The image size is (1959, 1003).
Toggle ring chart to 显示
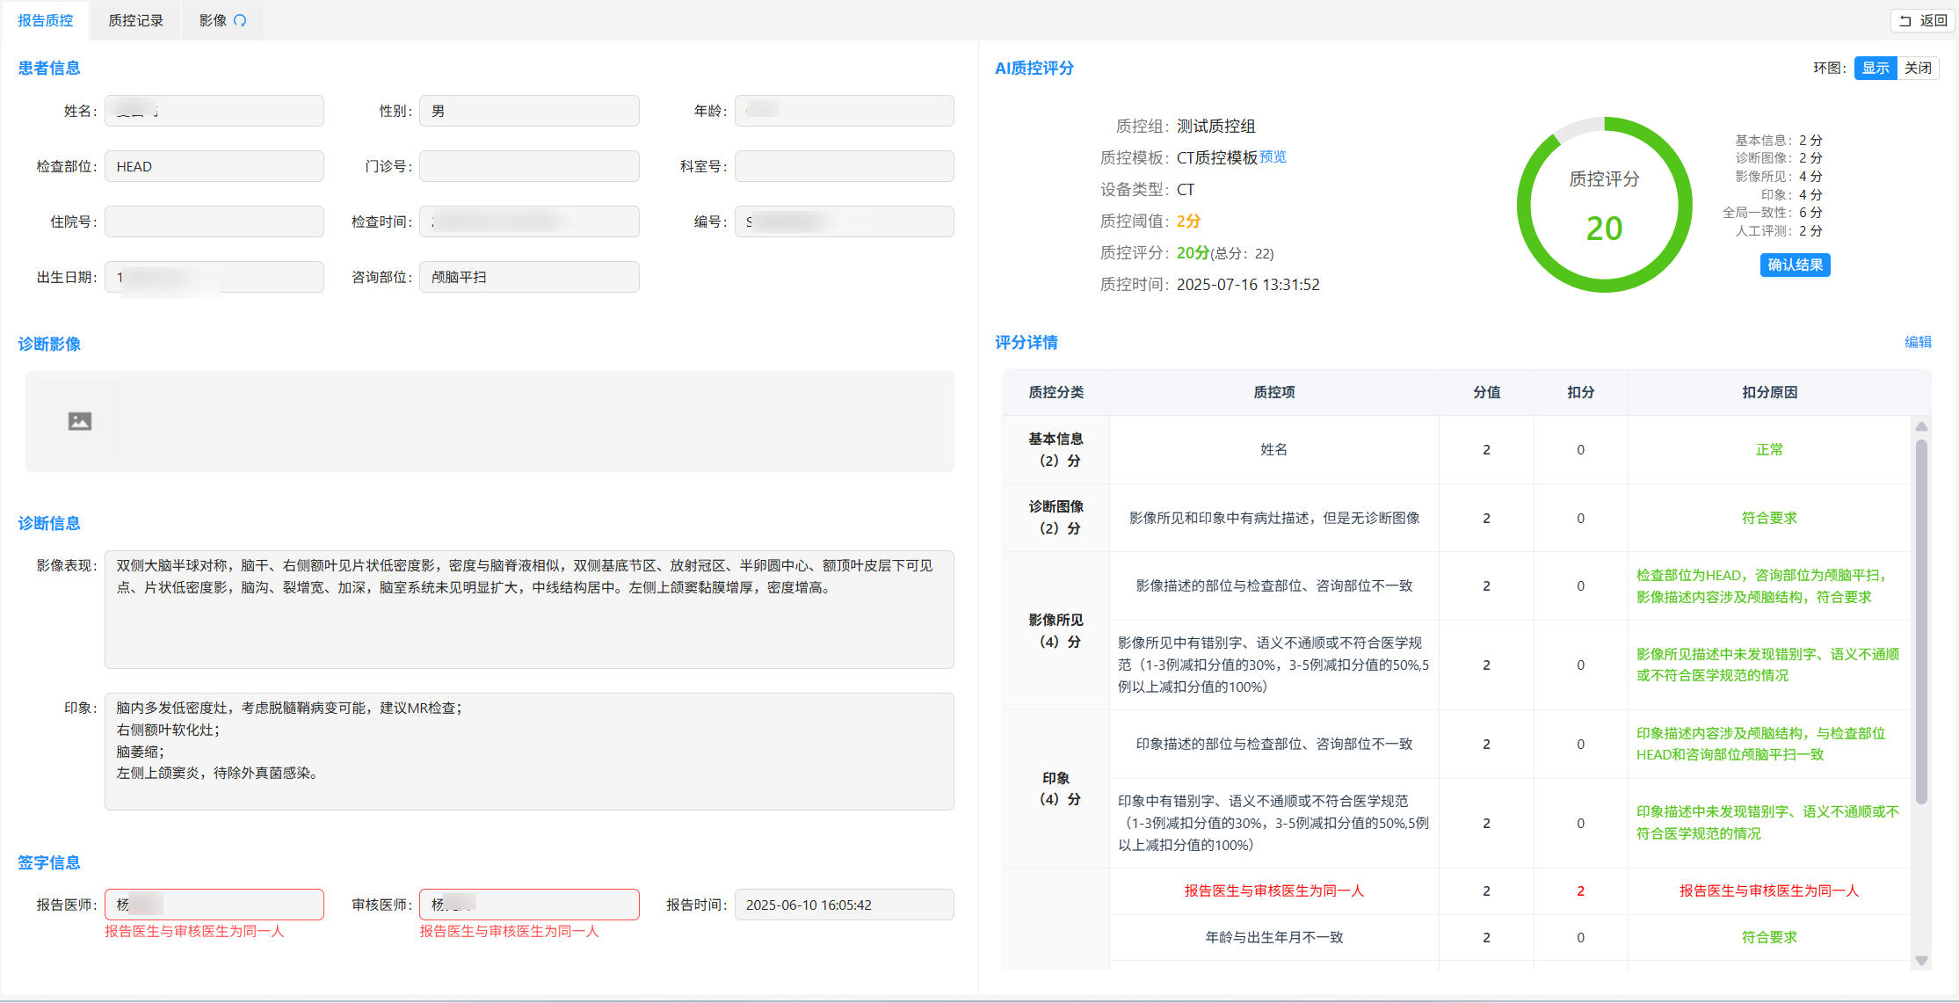point(1875,68)
